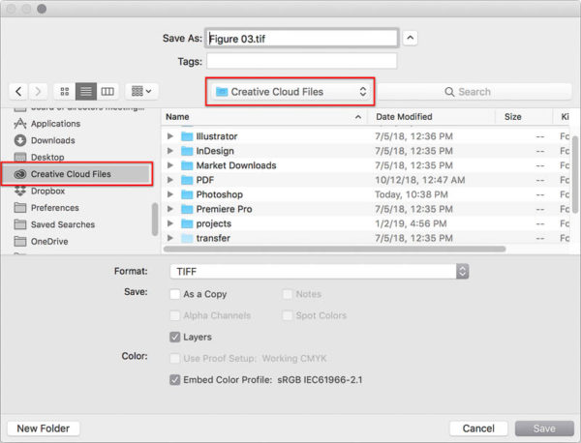Click the sidebar vertical scrollbar
The width and height of the screenshot is (581, 443).
coord(155,220)
